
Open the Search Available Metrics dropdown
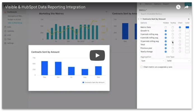pos(165,14)
